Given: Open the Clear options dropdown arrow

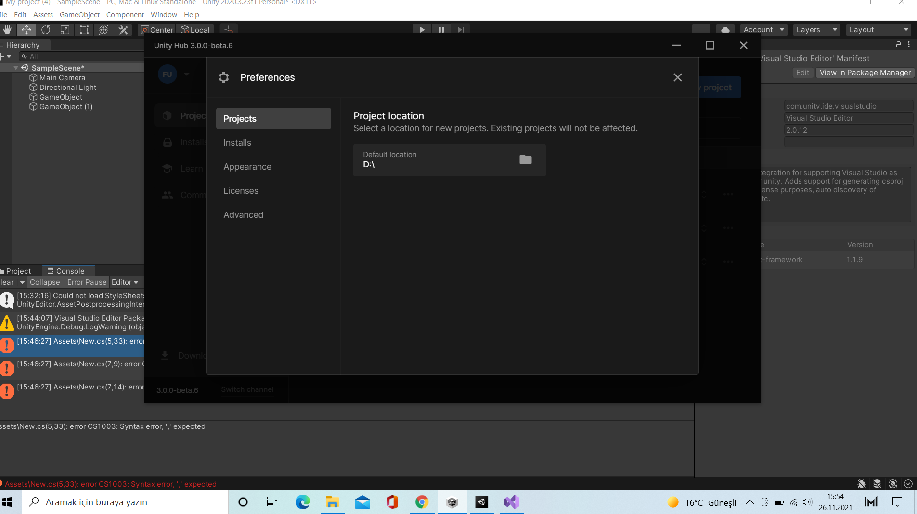Looking at the screenshot, I should tap(22, 282).
